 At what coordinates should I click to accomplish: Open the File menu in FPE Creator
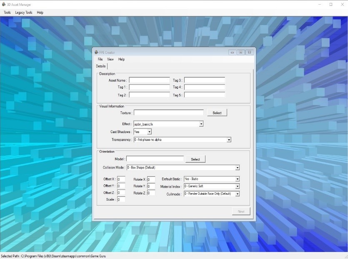click(100, 59)
